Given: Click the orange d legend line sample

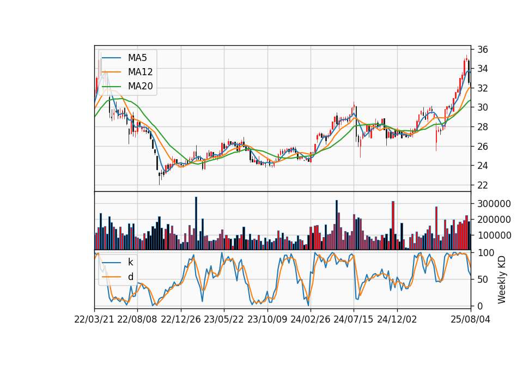Looking at the screenshot, I should [x=111, y=277].
